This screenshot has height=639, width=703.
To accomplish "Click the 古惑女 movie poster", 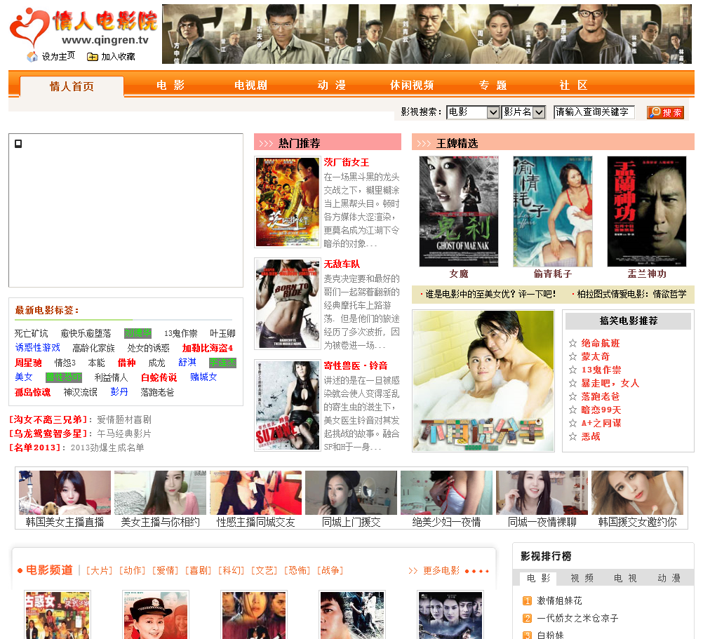I will (57, 615).
